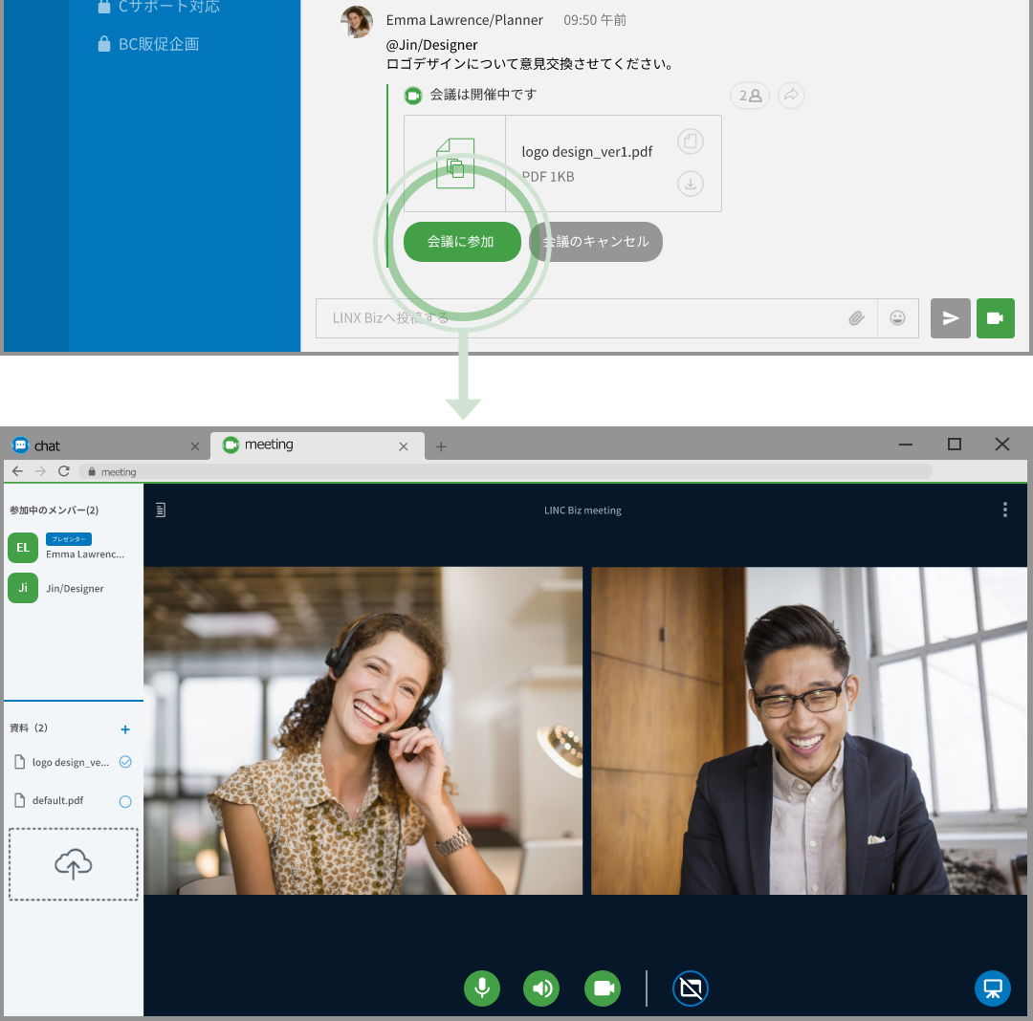This screenshot has width=1033, height=1021.
Task: Download the logo design_ver1.pdf file
Action: click(x=691, y=184)
